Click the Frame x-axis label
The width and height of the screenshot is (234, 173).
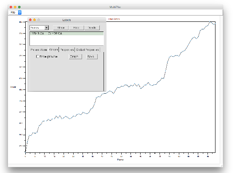(120, 160)
